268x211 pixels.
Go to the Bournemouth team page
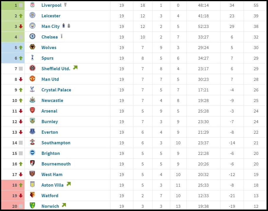coord(56,164)
